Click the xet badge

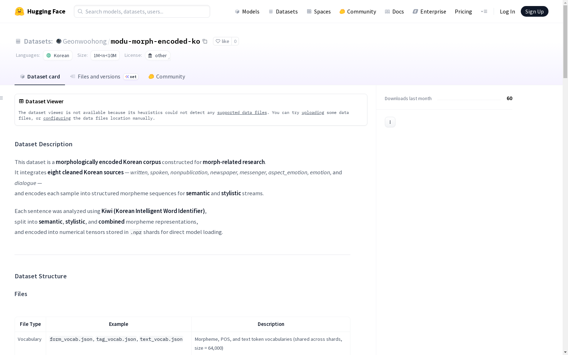[131, 77]
